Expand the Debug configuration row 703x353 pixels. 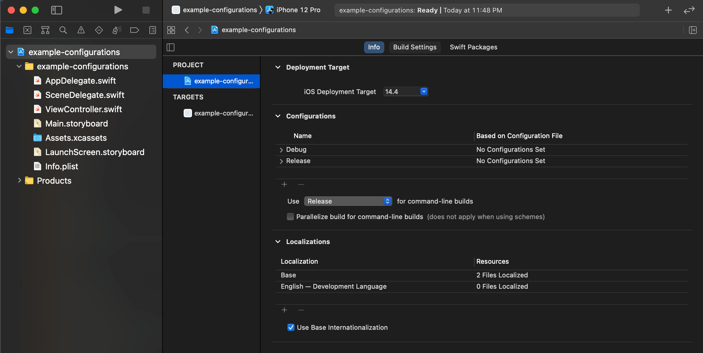(x=281, y=150)
